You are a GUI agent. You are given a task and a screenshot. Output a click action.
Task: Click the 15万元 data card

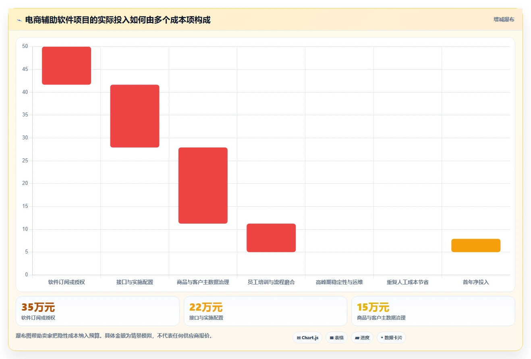pos(433,311)
